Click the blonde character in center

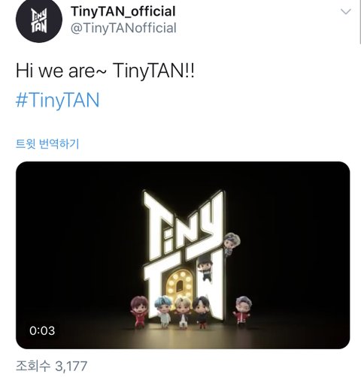click(x=183, y=312)
